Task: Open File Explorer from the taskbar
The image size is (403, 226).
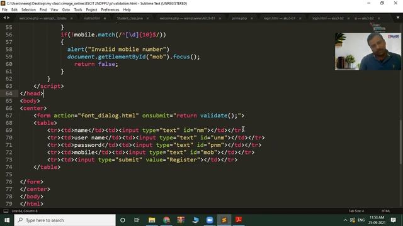Action: click(x=152, y=220)
